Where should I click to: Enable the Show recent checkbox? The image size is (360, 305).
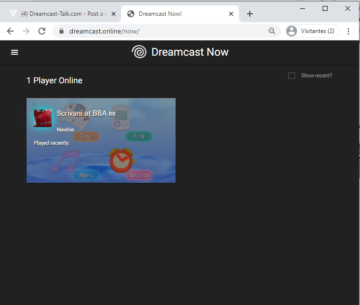pos(291,75)
